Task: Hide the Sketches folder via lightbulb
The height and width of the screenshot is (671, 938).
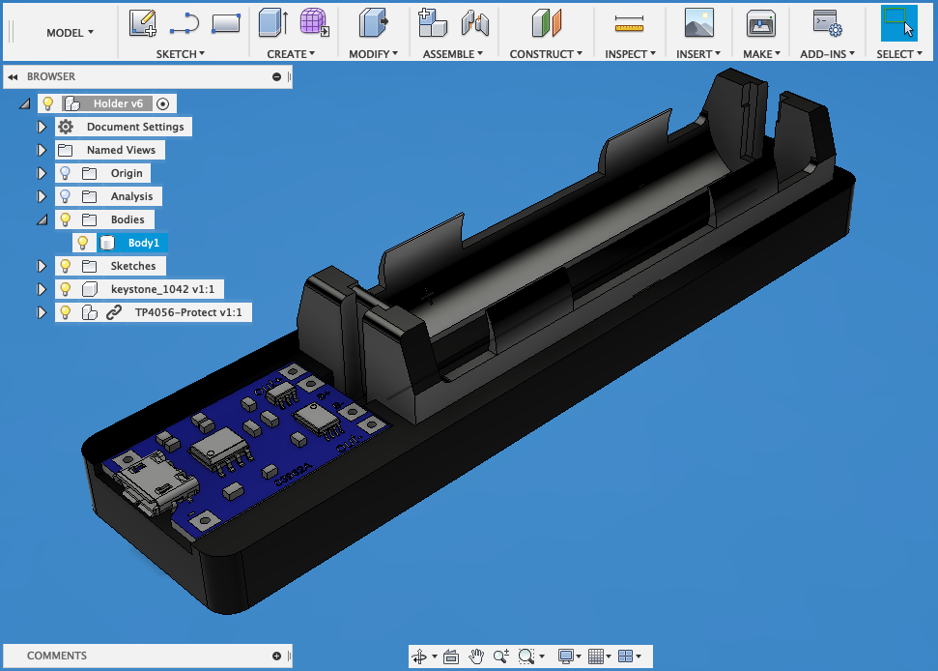Action: point(66,266)
